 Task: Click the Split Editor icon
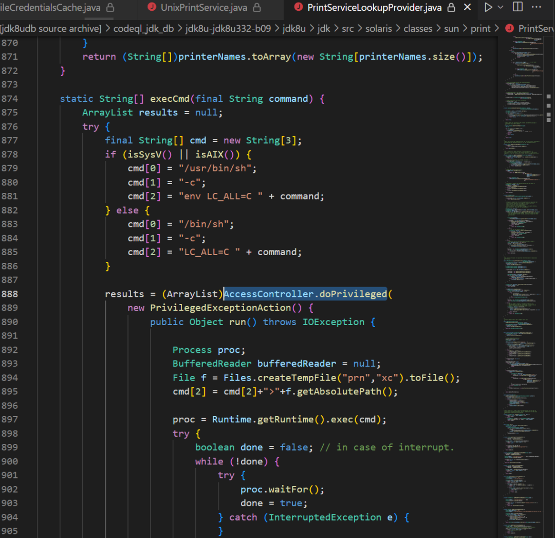(x=517, y=7)
